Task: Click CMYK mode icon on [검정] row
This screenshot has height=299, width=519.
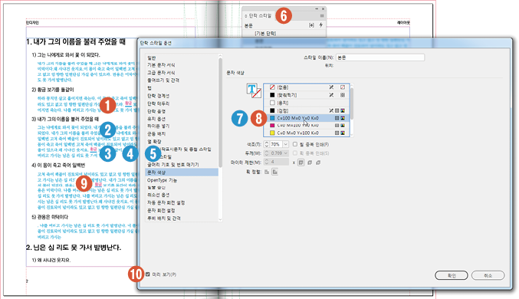Action: point(343,110)
